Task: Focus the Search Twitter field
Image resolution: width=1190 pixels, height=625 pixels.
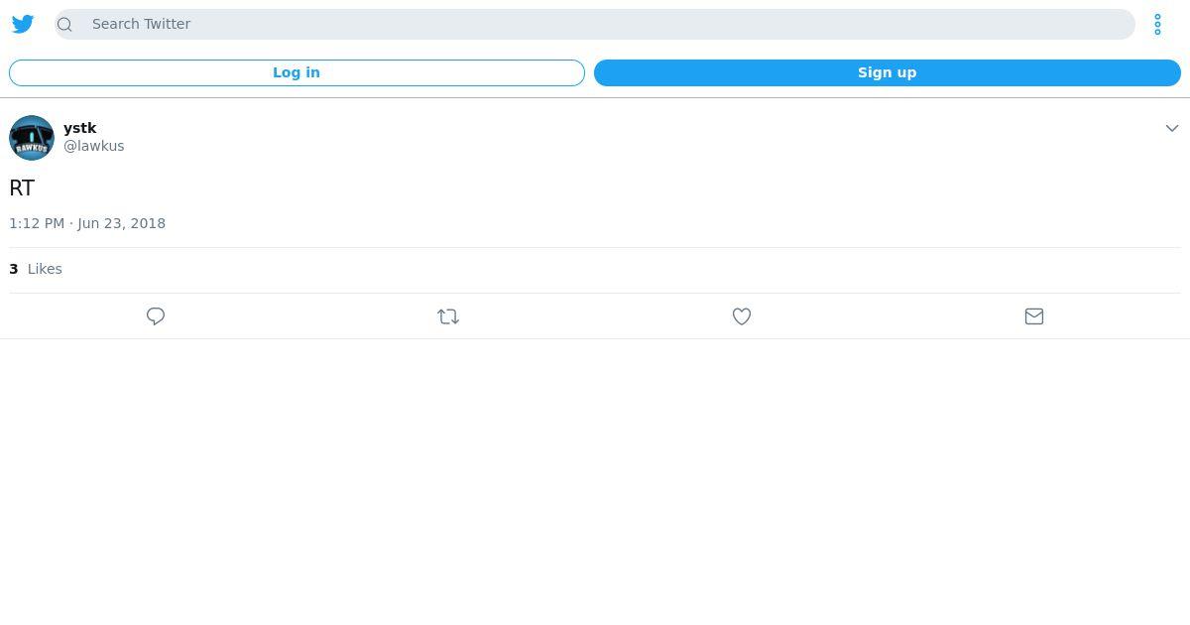Action: click(595, 24)
